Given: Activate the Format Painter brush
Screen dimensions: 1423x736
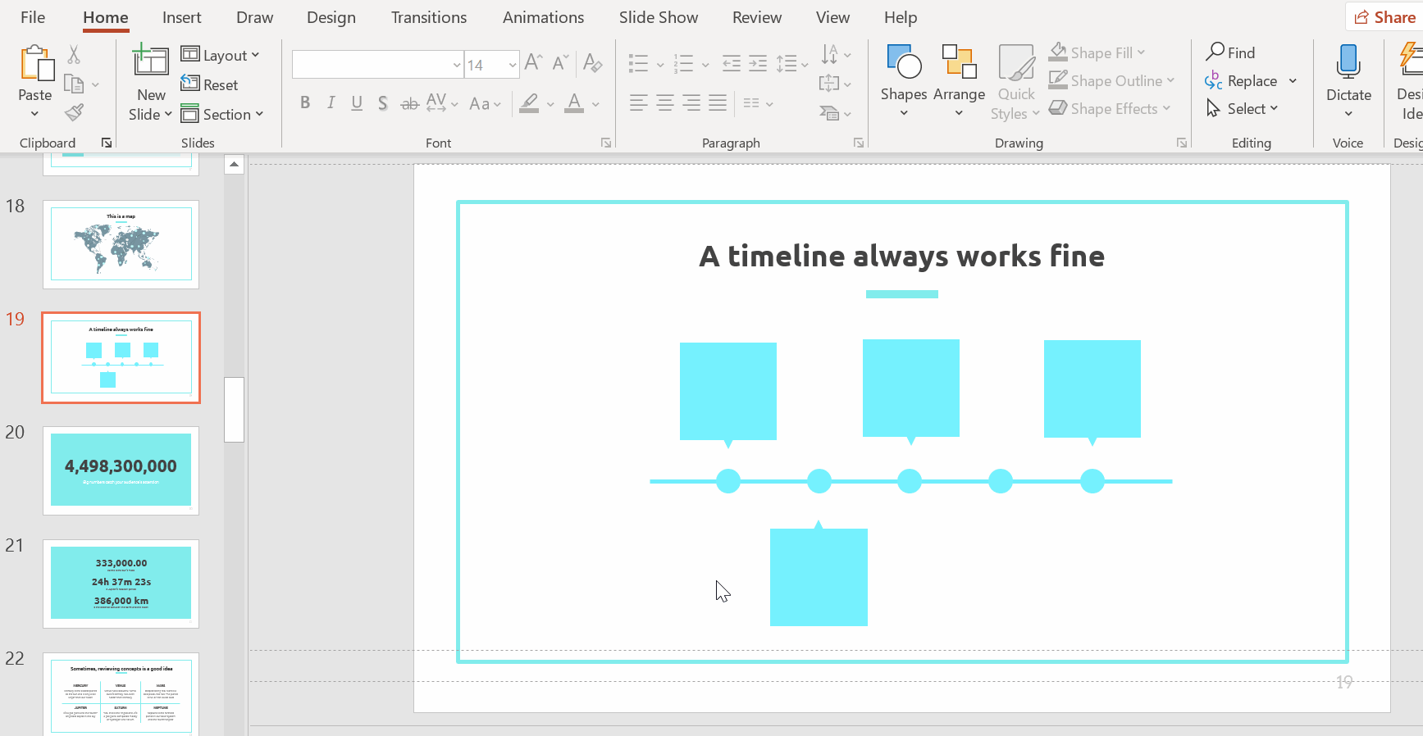Looking at the screenshot, I should tap(74, 112).
